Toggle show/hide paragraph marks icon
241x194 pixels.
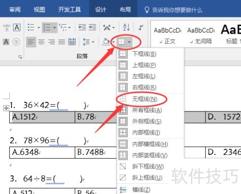(x=141, y=28)
